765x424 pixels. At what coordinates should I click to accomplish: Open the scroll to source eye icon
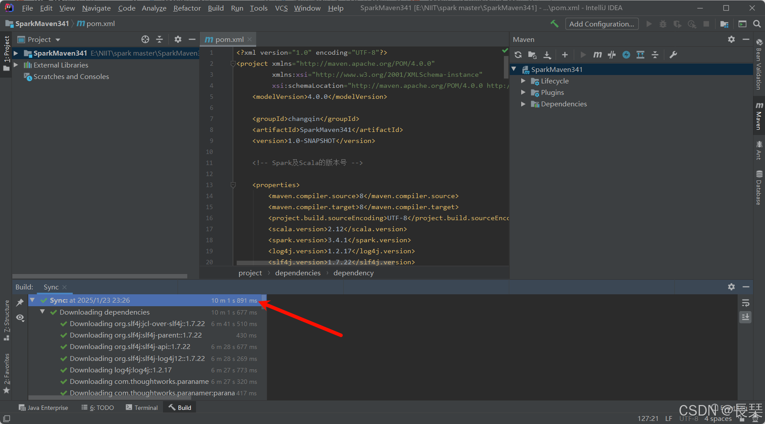point(20,318)
